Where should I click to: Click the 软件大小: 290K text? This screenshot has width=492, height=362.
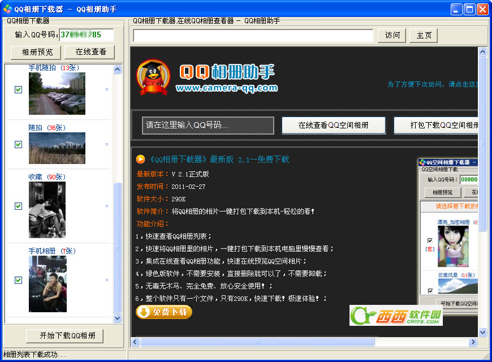pyautogui.click(x=161, y=199)
